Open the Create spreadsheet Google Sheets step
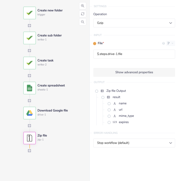The width and height of the screenshot is (178, 181). [x=29, y=88]
